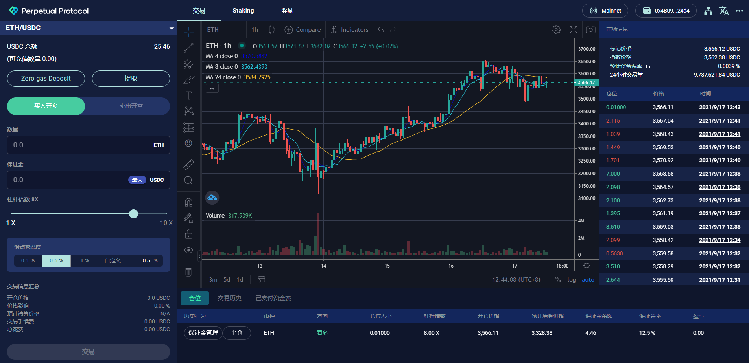
Task: Click the ruler measure tool
Action: [x=188, y=165]
